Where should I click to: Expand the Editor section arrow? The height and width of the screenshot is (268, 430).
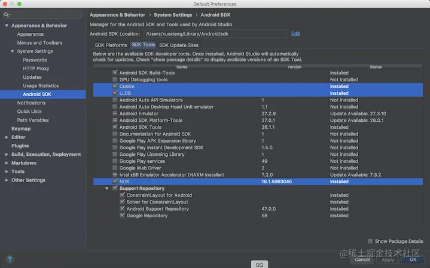[7, 137]
